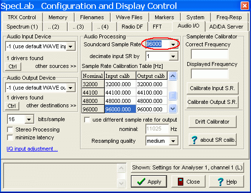
Task: Click the green checkmark Apply button
Action: click(149, 182)
